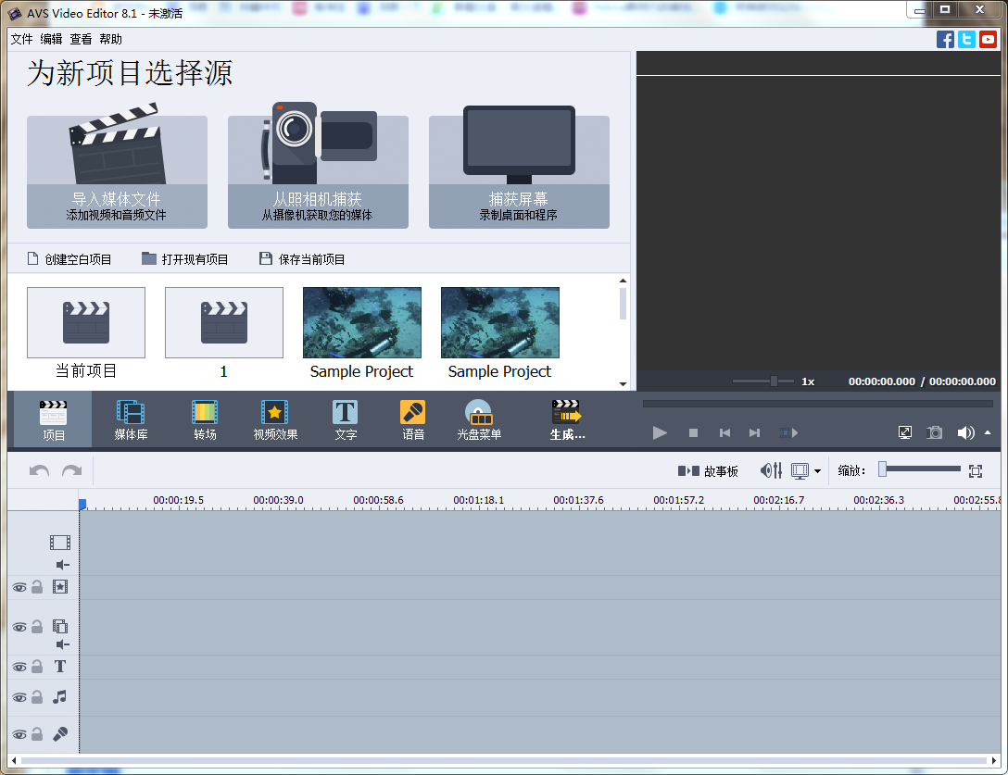
Task: Lock the video effects track
Action: [x=37, y=587]
